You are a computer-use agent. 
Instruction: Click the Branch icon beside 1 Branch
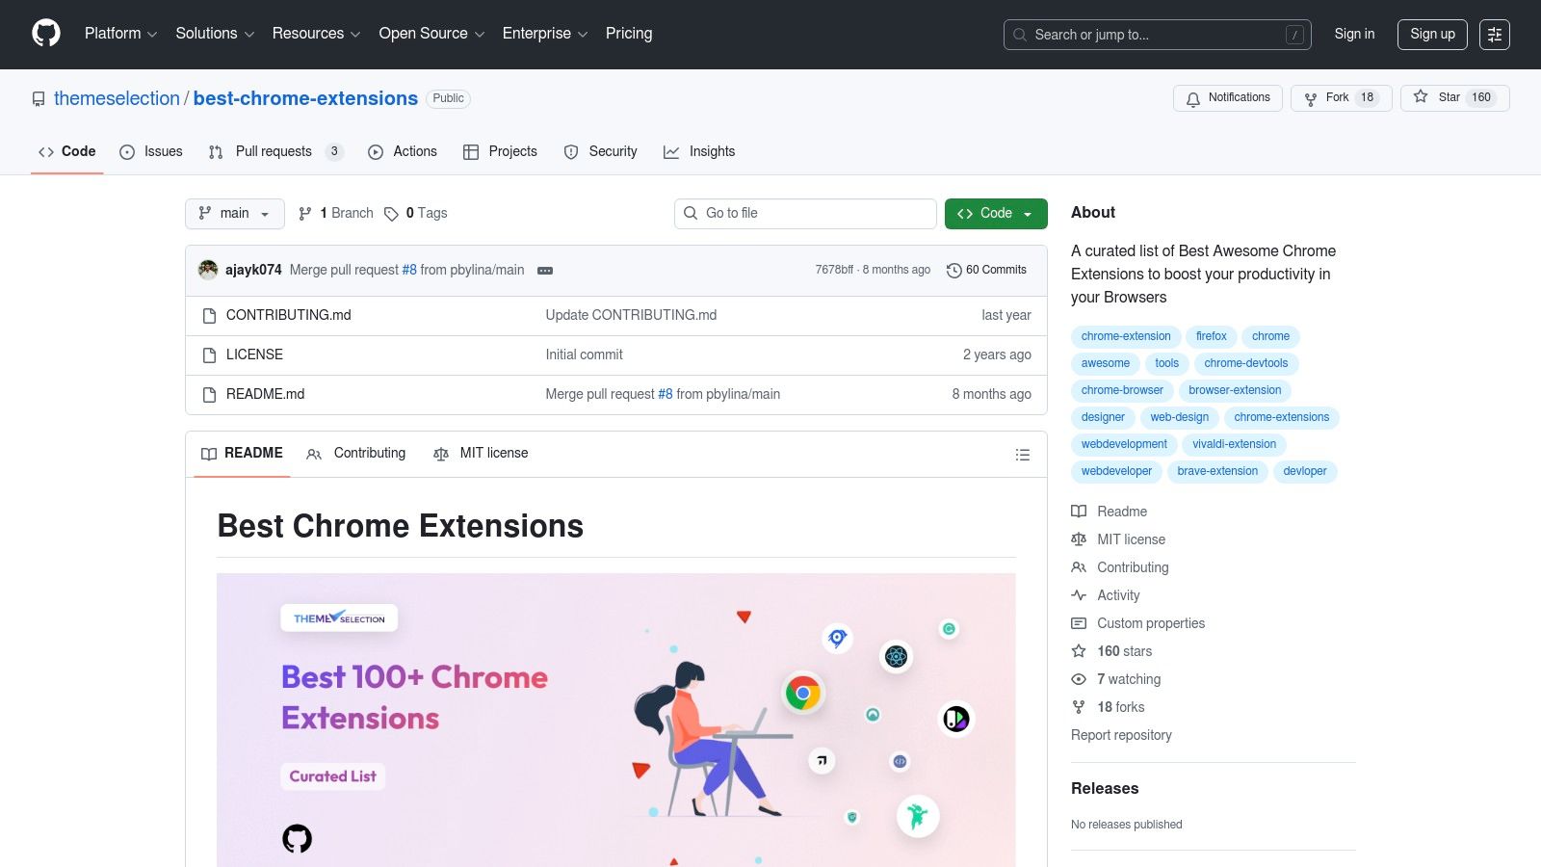point(305,214)
